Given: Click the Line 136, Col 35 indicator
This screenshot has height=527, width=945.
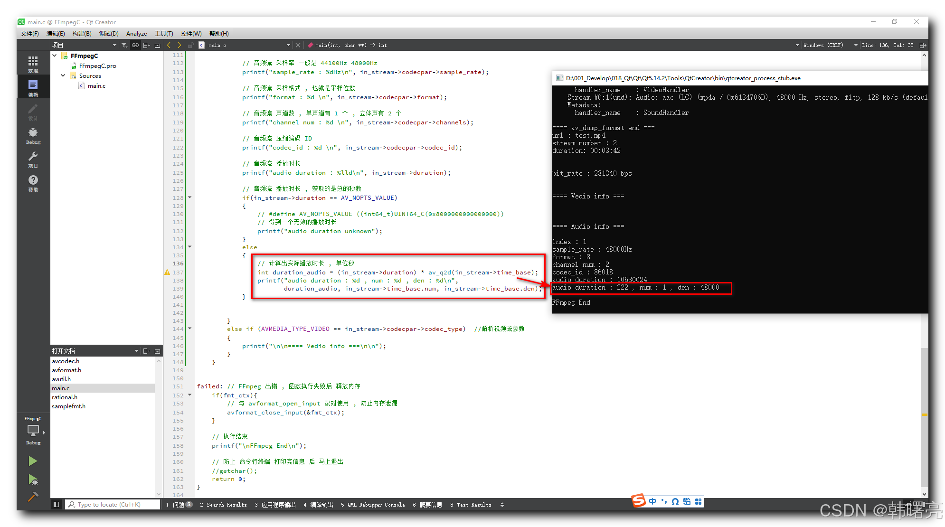Looking at the screenshot, I should point(888,45).
